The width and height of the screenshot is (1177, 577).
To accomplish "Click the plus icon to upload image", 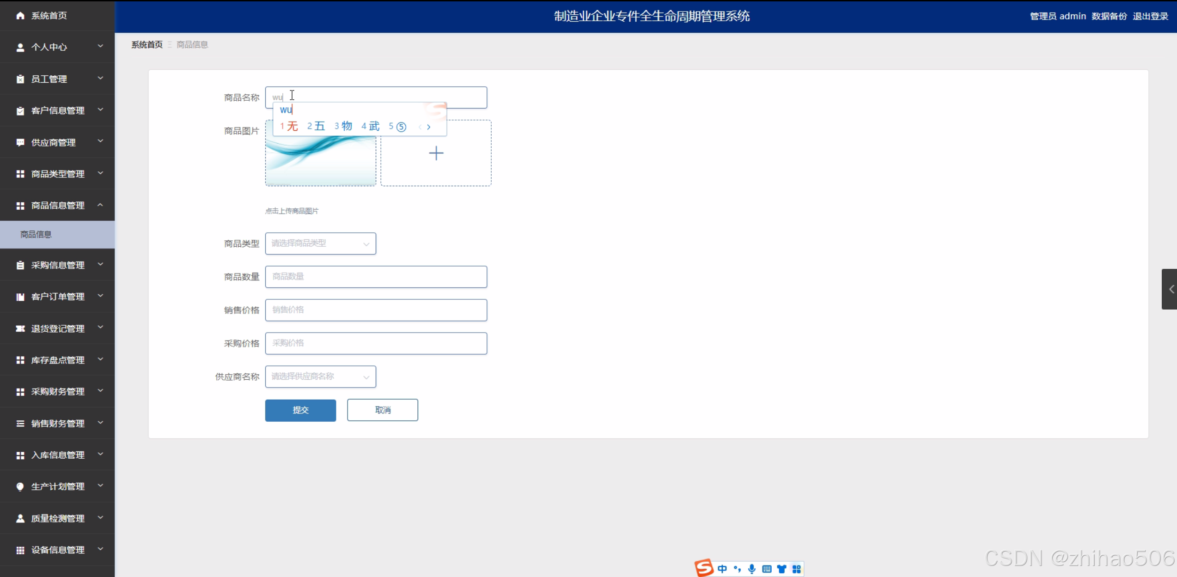I will pos(436,153).
